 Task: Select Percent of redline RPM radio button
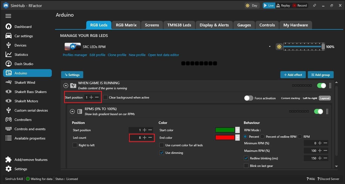click(262, 137)
